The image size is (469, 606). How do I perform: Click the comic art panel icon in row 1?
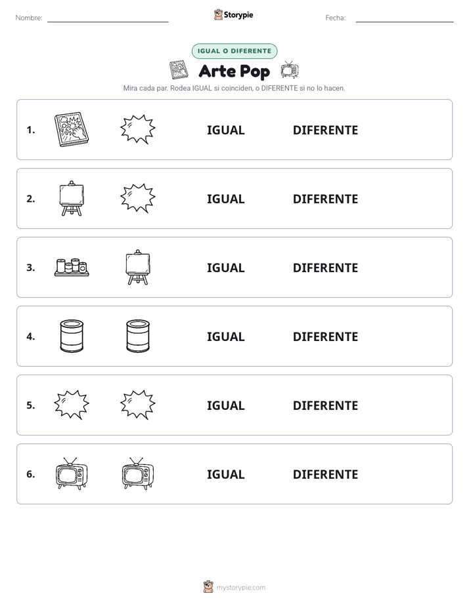click(72, 129)
